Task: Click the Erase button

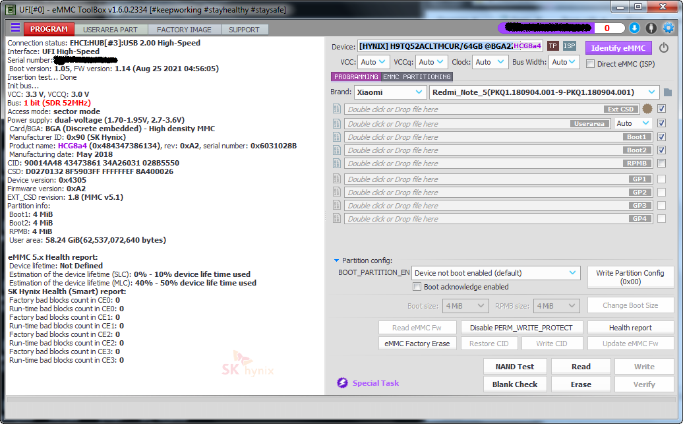Action: (x=581, y=384)
